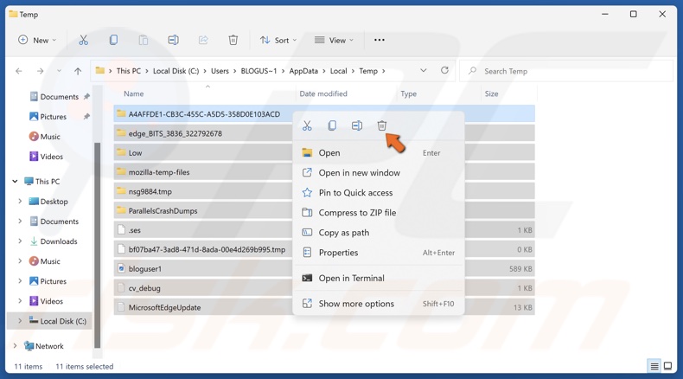Collapse the This PC tree node
683x379 pixels.
(x=15, y=181)
